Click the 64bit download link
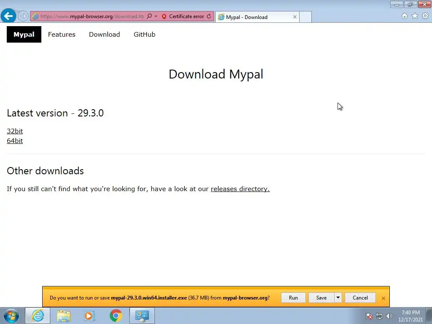The image size is (432, 324). (15, 141)
